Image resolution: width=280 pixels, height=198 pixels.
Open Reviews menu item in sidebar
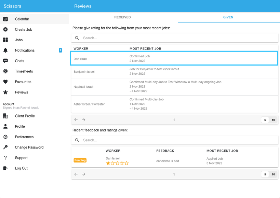pos(35,92)
